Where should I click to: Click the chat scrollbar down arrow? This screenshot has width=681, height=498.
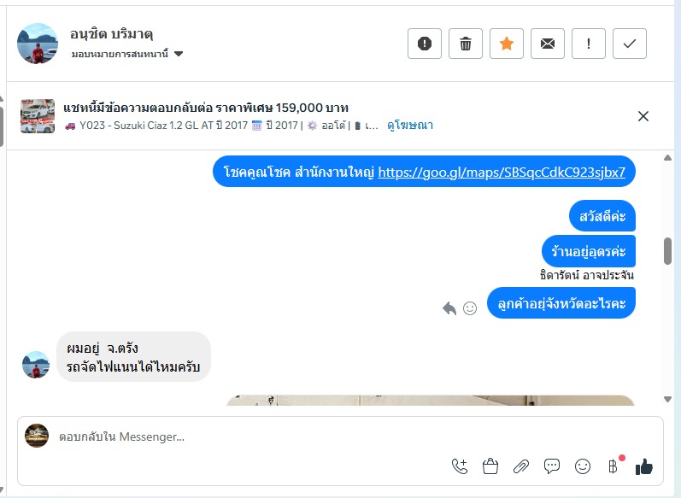click(668, 400)
